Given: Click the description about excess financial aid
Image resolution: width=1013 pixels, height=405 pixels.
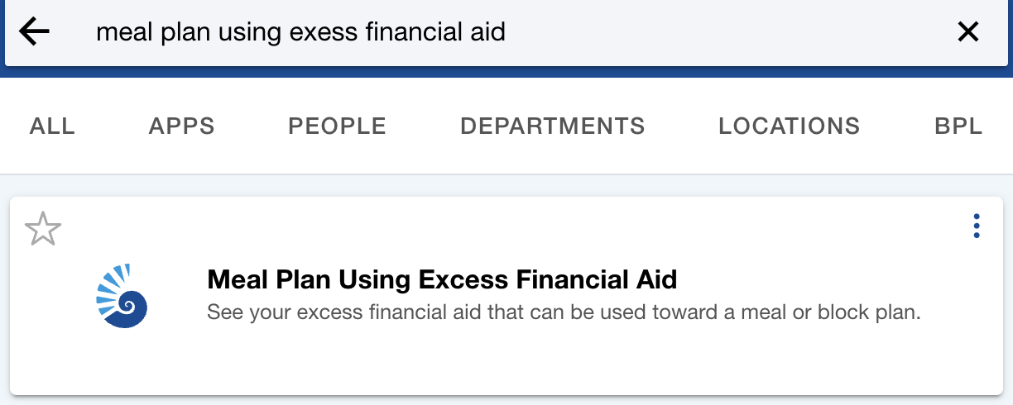Looking at the screenshot, I should 564,314.
